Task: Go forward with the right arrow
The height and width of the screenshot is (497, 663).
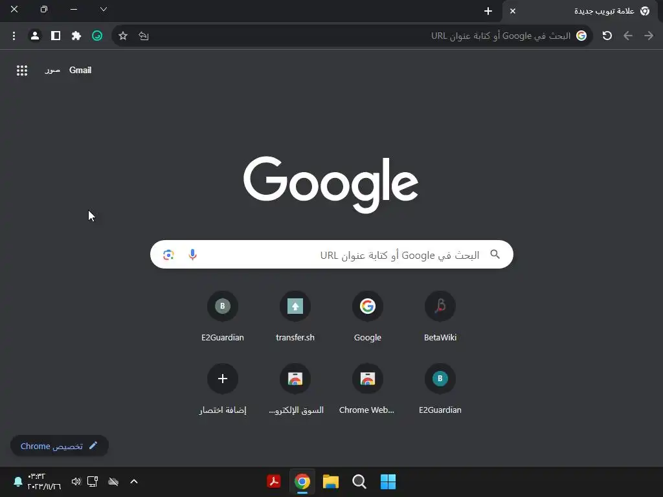Action: 649,36
